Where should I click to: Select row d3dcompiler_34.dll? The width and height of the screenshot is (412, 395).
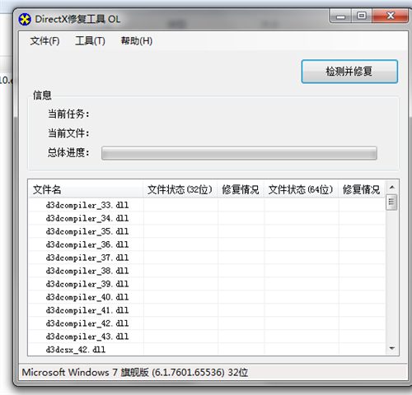point(207,218)
